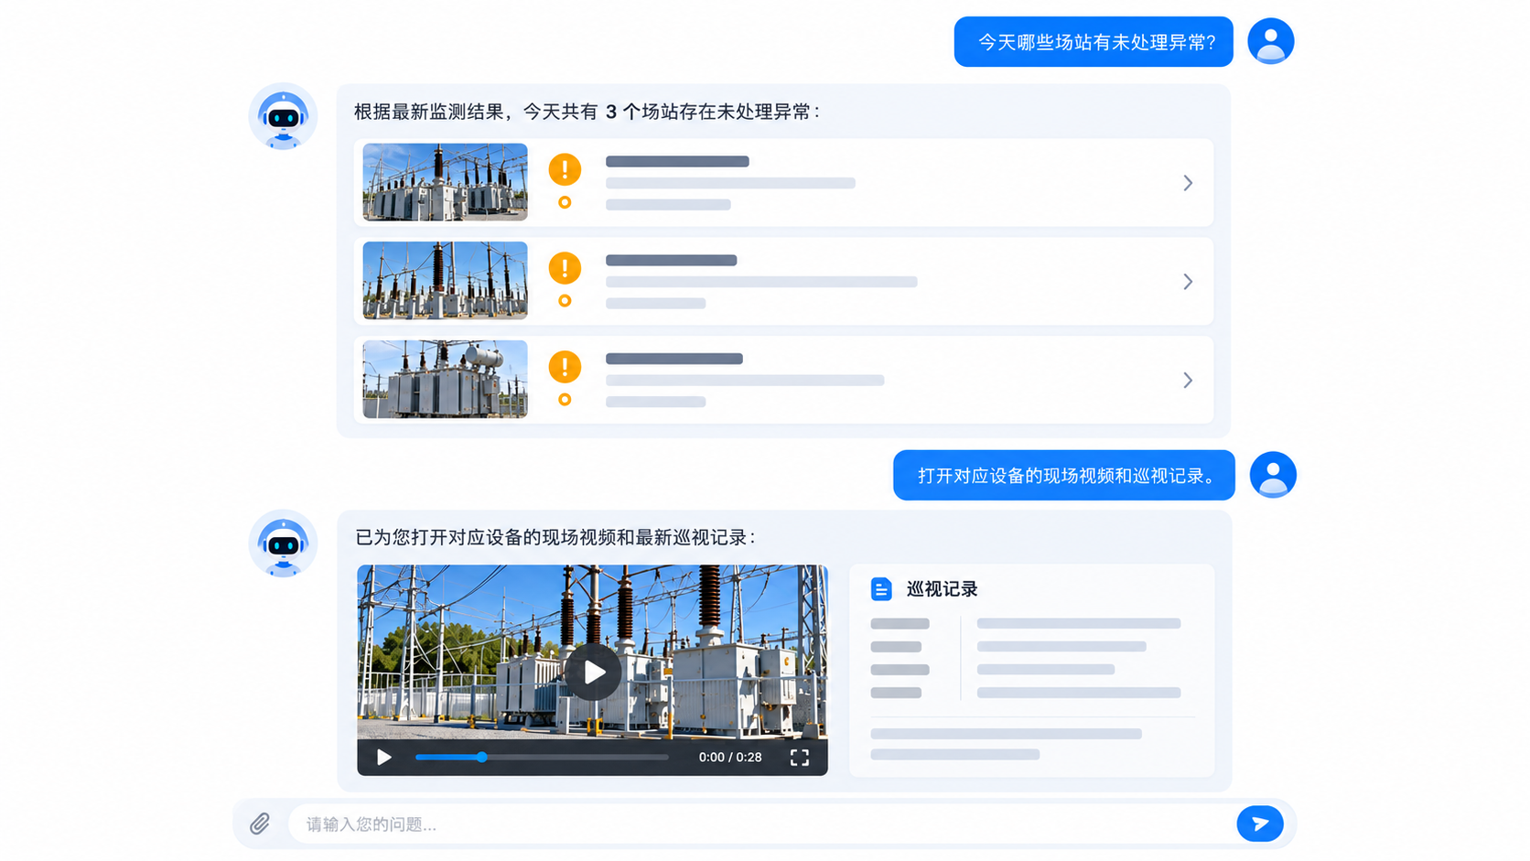Click the warning icon on the first station card

(x=565, y=169)
